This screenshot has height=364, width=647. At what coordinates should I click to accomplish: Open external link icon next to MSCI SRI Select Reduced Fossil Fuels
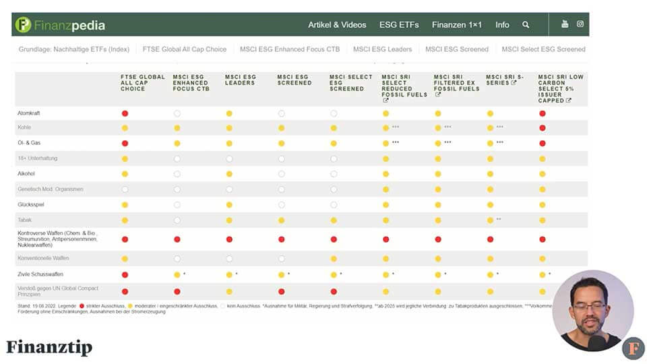[386, 100]
